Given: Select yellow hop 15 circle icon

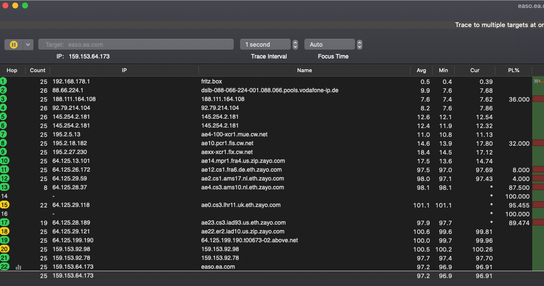Looking at the screenshot, I should [x=4, y=204].
